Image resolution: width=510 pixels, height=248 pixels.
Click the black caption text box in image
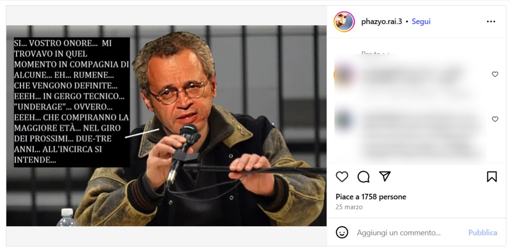click(72, 102)
